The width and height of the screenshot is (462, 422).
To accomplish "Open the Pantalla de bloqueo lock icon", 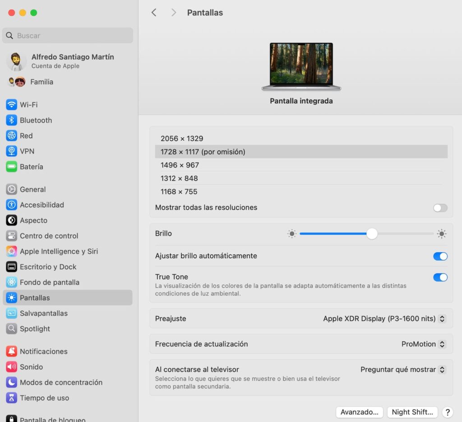I will point(11,418).
